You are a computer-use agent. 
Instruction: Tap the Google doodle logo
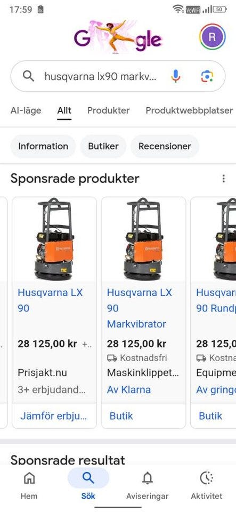tap(118, 37)
